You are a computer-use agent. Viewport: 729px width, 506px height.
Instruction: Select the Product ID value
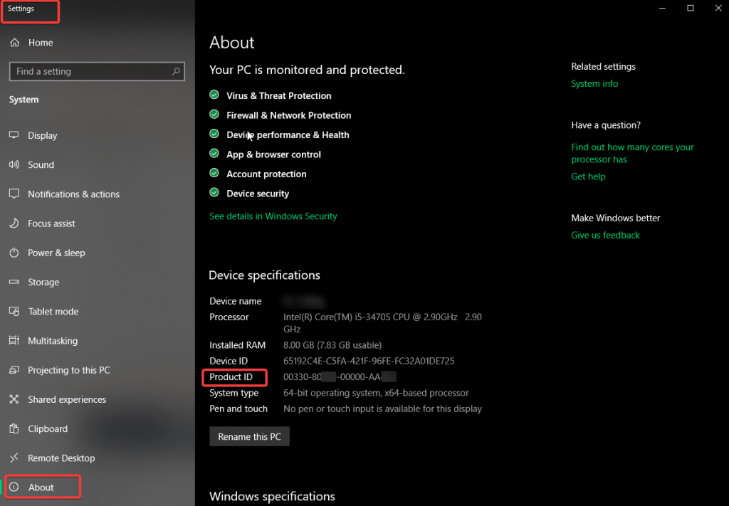click(x=340, y=376)
